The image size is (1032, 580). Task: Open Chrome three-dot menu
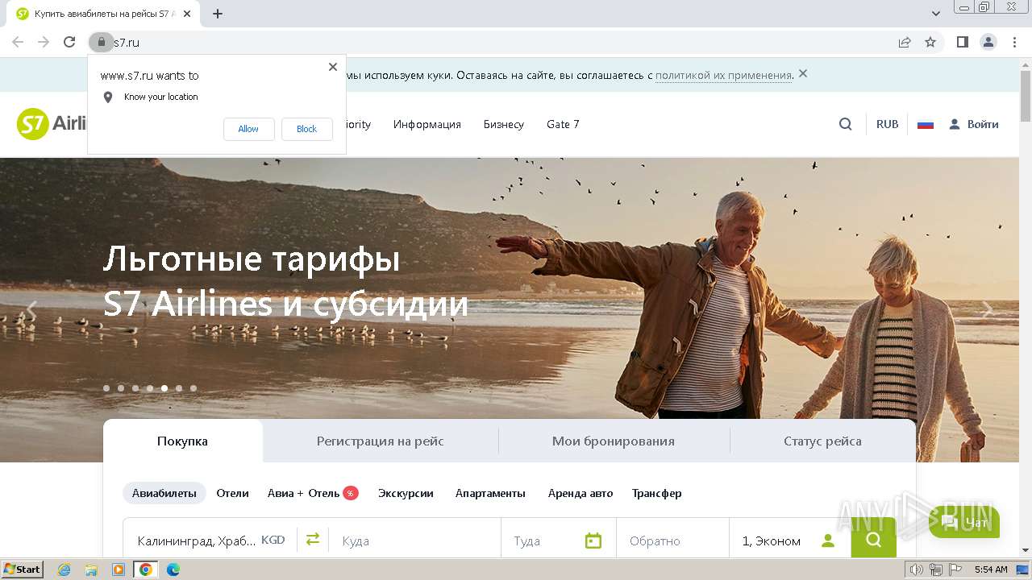(1014, 42)
